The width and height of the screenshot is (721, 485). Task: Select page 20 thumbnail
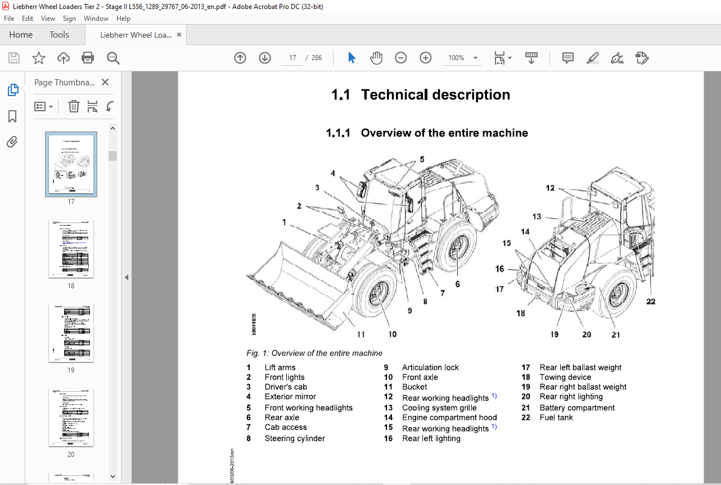(71, 417)
